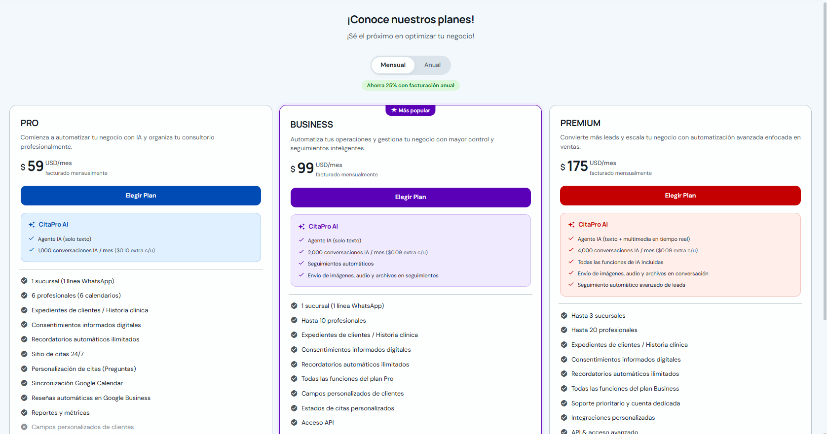The width and height of the screenshot is (827, 434).
Task: Click 'Personalización de citas (Preguntas)' text
Action: 84,368
